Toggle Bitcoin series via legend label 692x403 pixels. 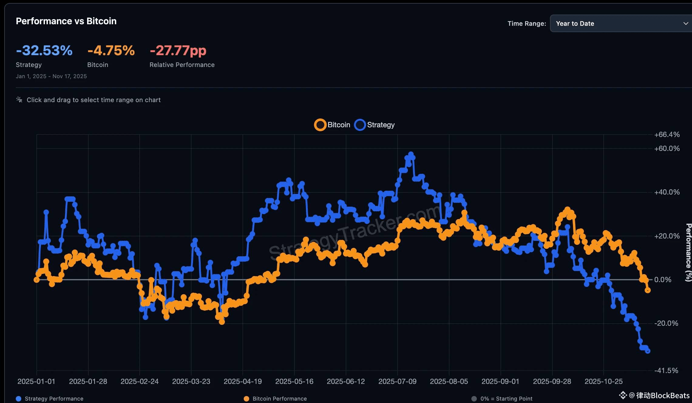point(339,125)
